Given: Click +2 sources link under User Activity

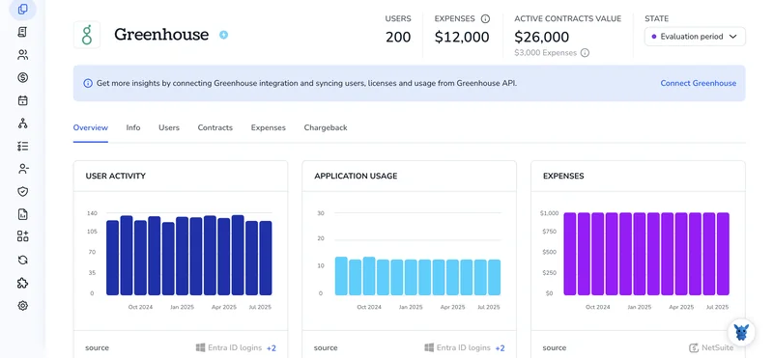Looking at the screenshot, I should 272,348.
